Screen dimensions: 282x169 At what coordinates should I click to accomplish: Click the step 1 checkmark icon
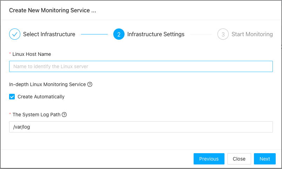[15, 34]
